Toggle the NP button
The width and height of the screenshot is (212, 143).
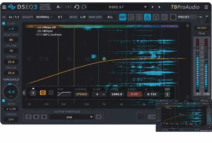click(123, 17)
